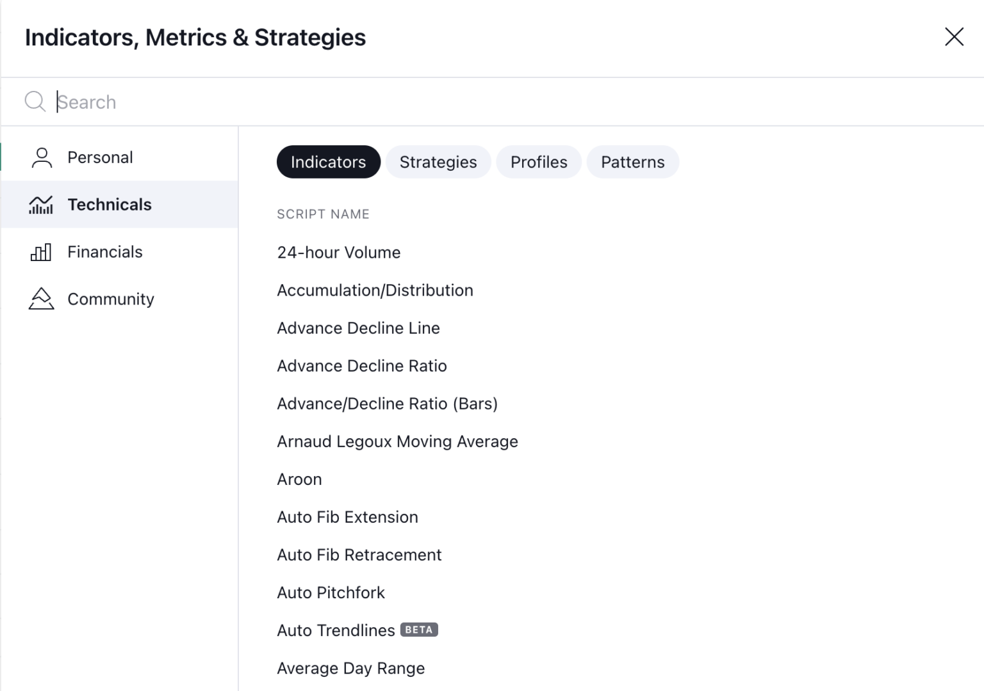Switch to the Profiles tab

tap(539, 162)
